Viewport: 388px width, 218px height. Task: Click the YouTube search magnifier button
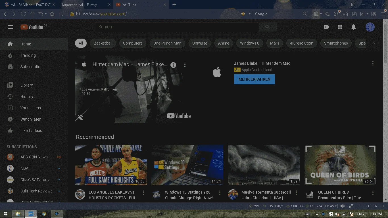(x=267, y=27)
